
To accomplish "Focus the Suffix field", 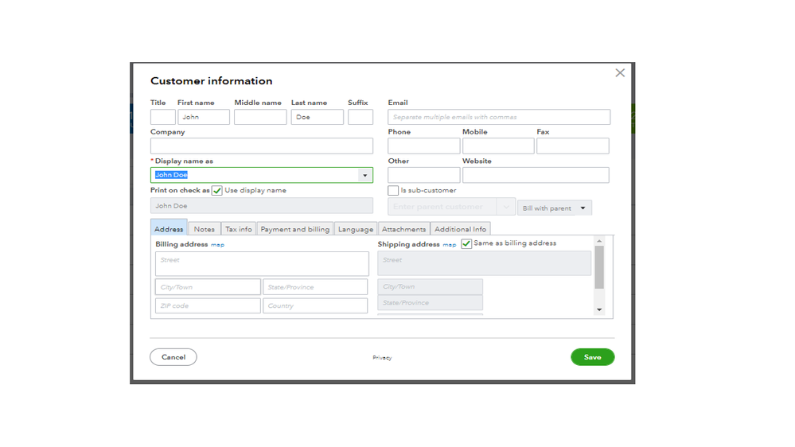I will pyautogui.click(x=360, y=117).
